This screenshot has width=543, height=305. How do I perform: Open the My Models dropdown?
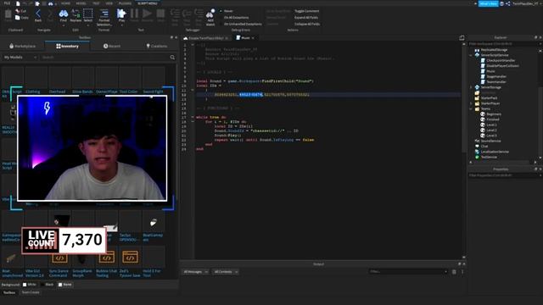20,57
